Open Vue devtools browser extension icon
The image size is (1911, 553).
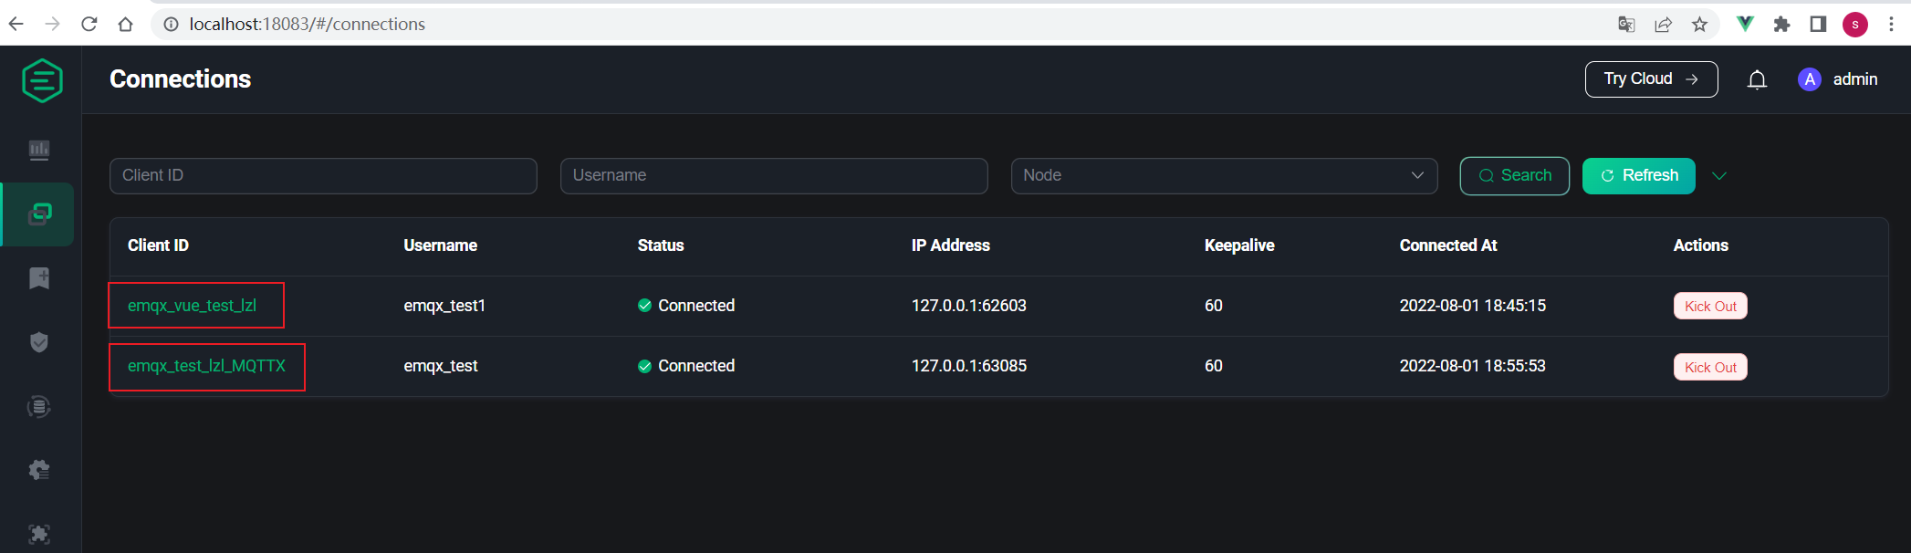click(x=1744, y=25)
